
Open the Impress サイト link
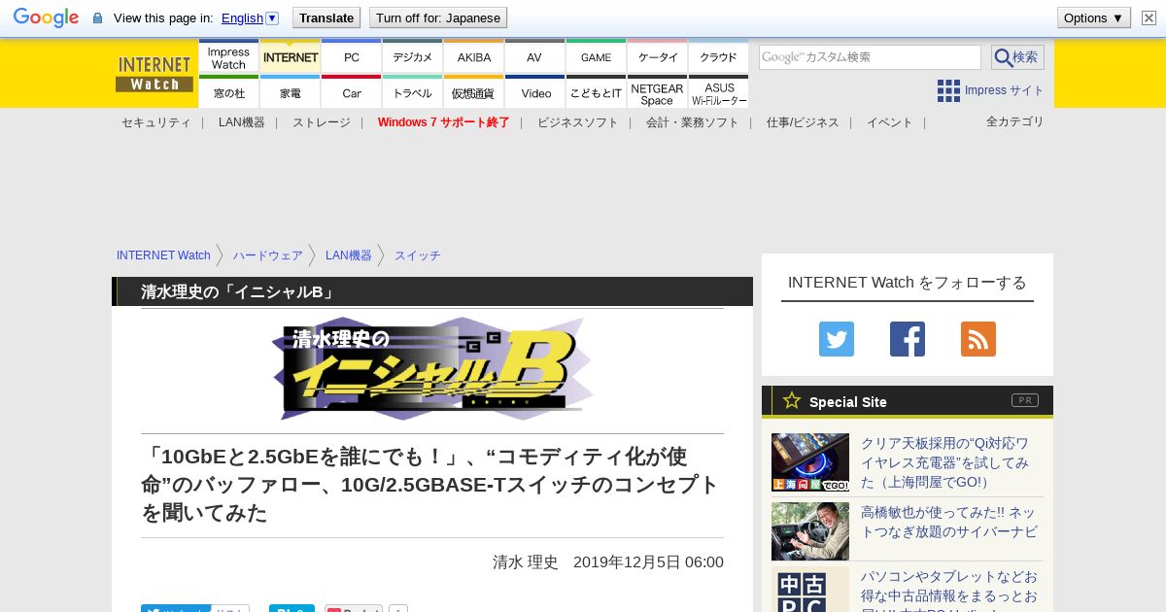[x=1004, y=90]
